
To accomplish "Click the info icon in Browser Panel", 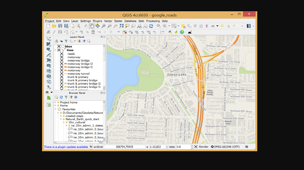I will pyautogui.click(x=76, y=97).
